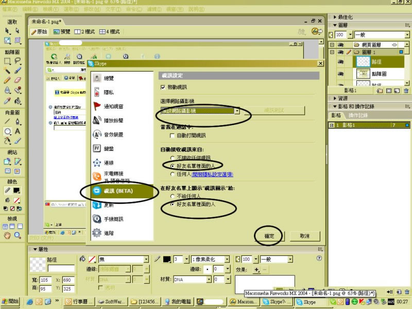Select the Pen tool

18,122
